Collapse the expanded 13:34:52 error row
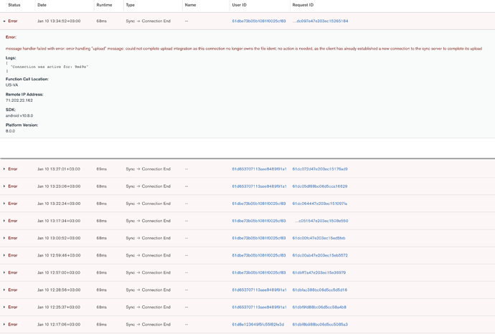 click(4, 22)
